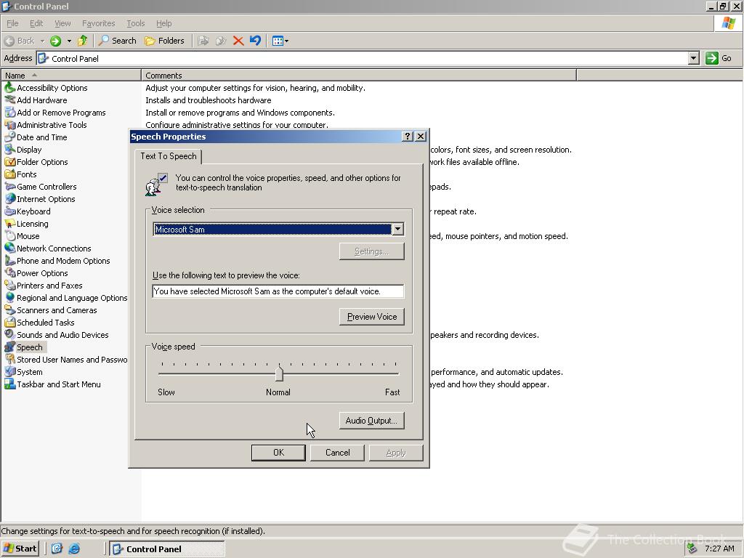Open the Favorites menu

(x=98, y=23)
